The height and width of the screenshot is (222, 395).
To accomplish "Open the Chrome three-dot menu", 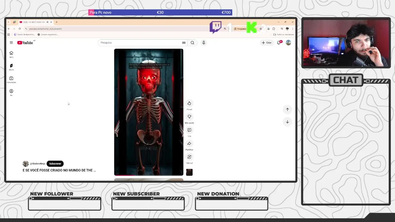I will tap(293, 29).
